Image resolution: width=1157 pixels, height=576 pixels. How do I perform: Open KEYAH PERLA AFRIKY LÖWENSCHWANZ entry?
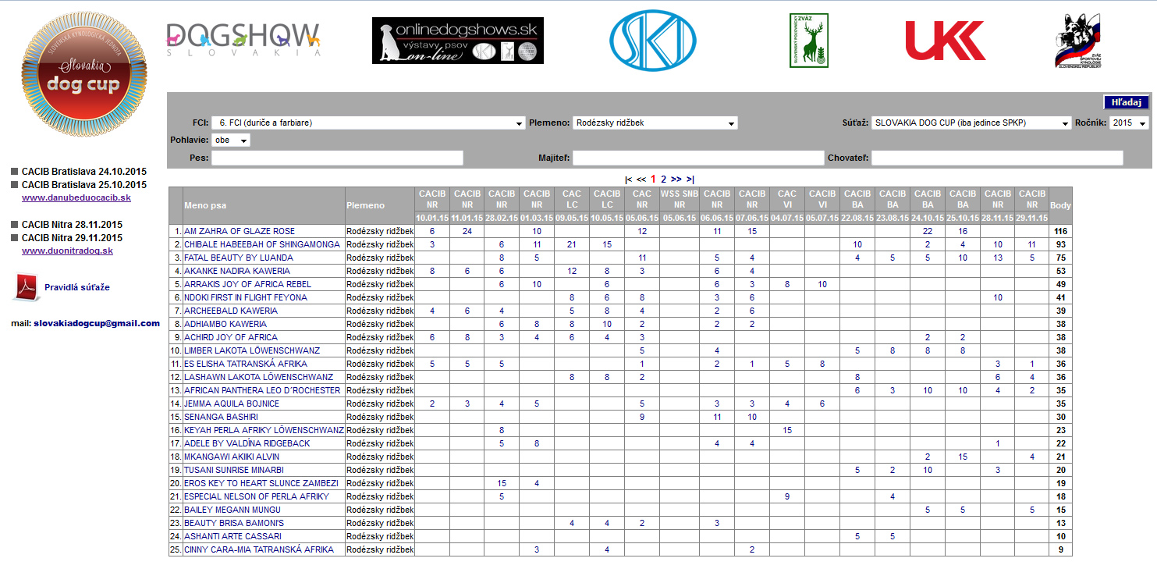point(264,430)
